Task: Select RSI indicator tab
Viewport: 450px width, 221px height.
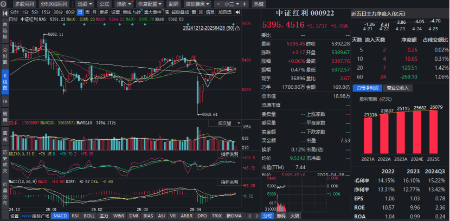Action: 75,216
